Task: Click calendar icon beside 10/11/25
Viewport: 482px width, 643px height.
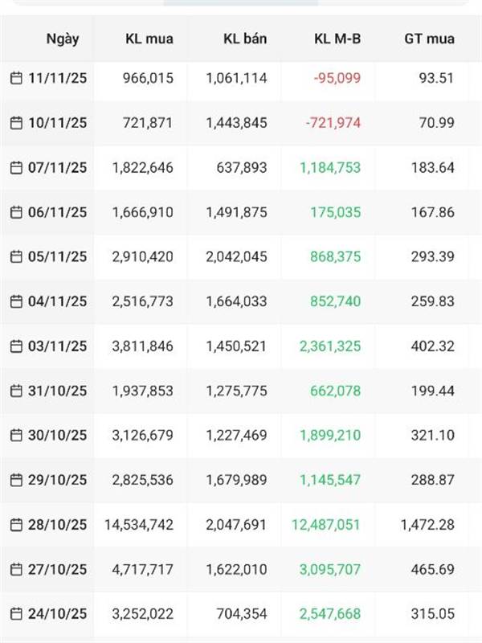Action: point(16,123)
